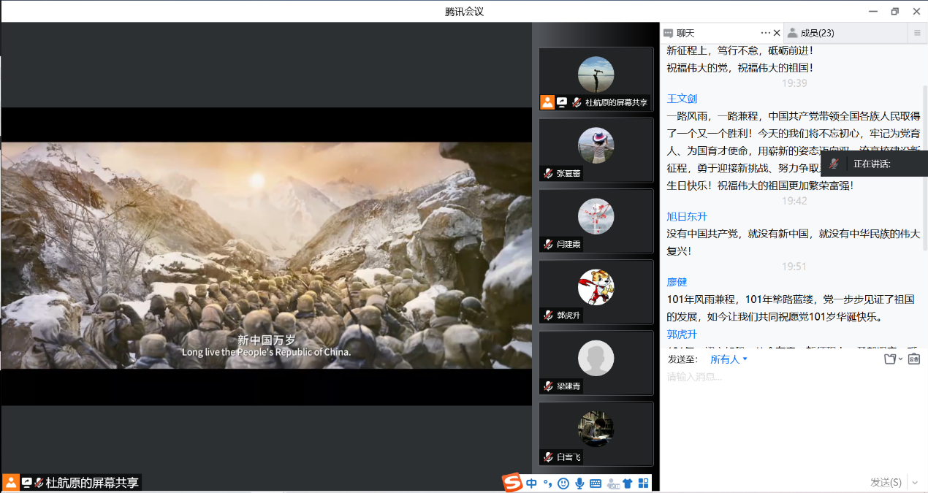Click sender name 王文剑 in chat
The height and width of the screenshot is (493, 928).
(682, 99)
